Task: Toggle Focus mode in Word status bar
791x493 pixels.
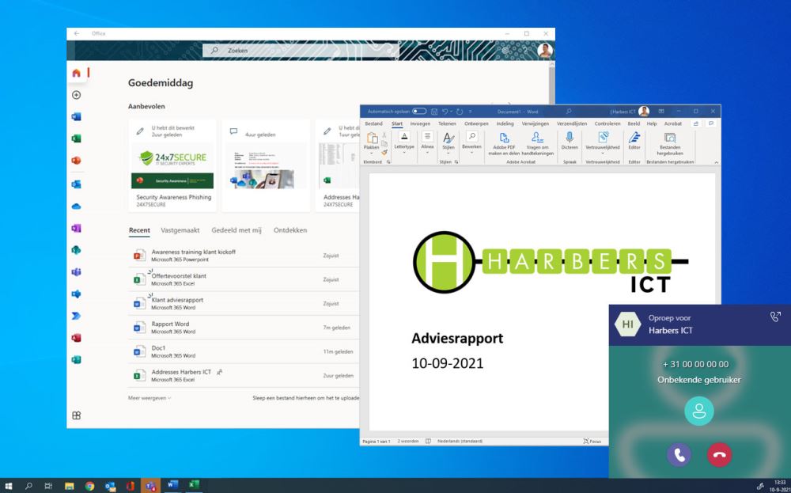Action: point(592,441)
